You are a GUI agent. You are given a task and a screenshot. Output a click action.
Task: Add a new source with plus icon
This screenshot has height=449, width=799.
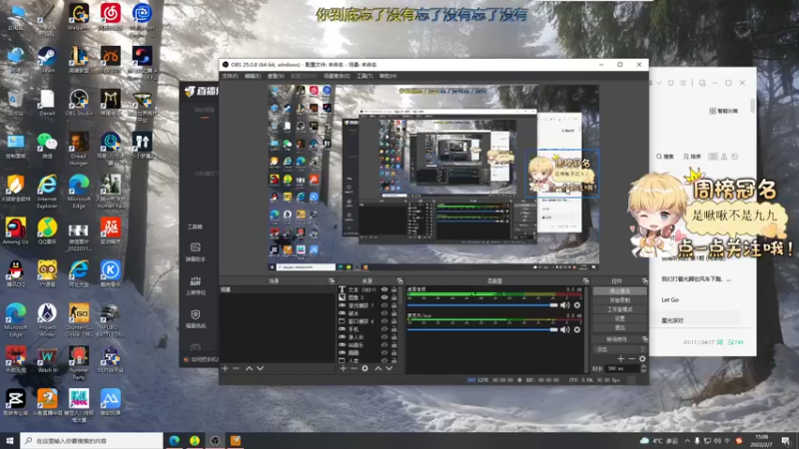(343, 368)
